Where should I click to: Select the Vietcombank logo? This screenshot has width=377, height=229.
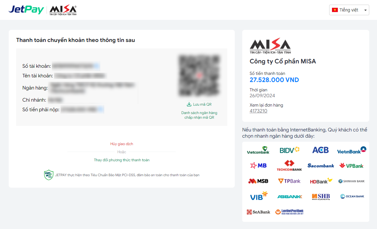point(258,150)
